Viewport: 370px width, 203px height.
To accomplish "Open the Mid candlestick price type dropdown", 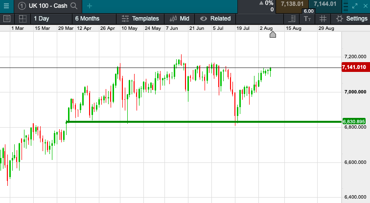I will 179,19.
